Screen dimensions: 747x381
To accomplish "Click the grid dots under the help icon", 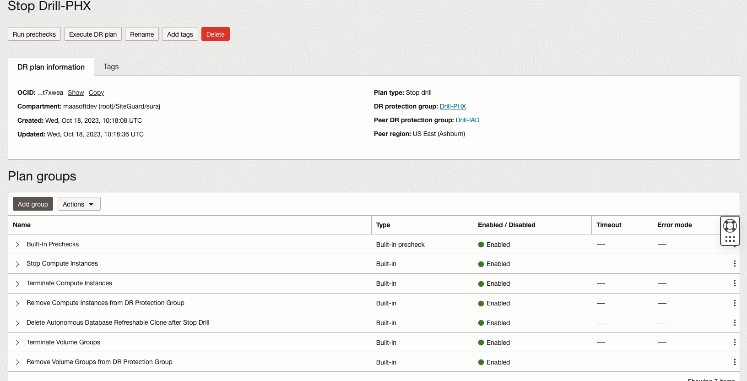I will pyautogui.click(x=730, y=239).
